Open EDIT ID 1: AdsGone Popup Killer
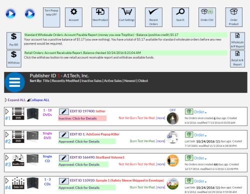 tap(94, 134)
